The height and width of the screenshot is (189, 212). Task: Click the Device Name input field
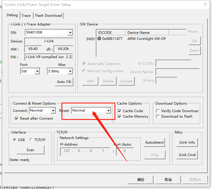tap(177, 72)
